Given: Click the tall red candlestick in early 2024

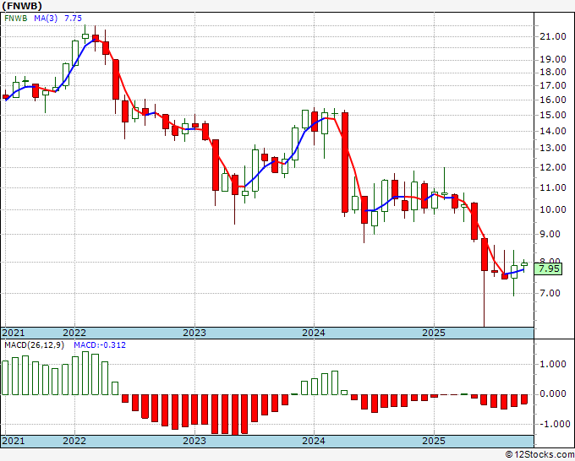Looking at the screenshot, I should point(345,163).
